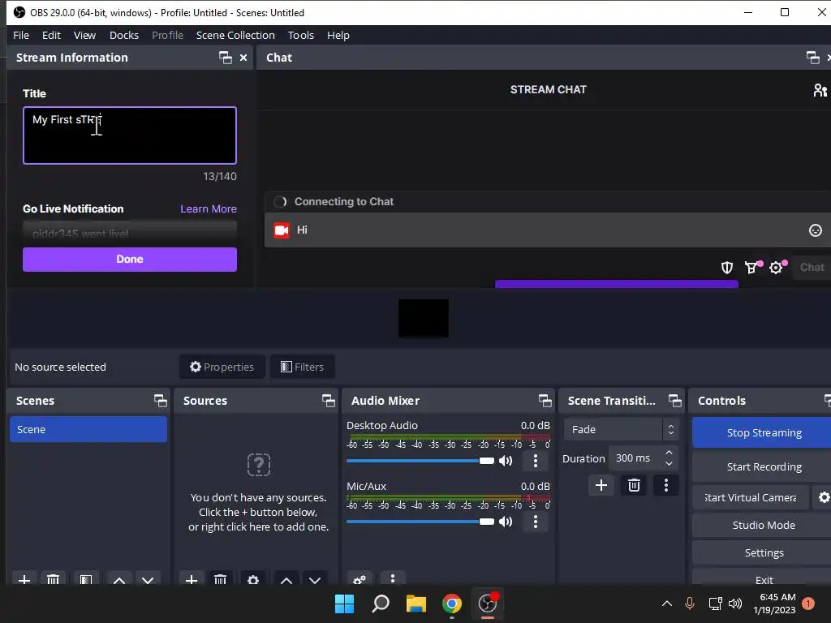Viewport: 831px width, 623px height.
Task: Open virtual camera settings gear
Action: (823, 497)
